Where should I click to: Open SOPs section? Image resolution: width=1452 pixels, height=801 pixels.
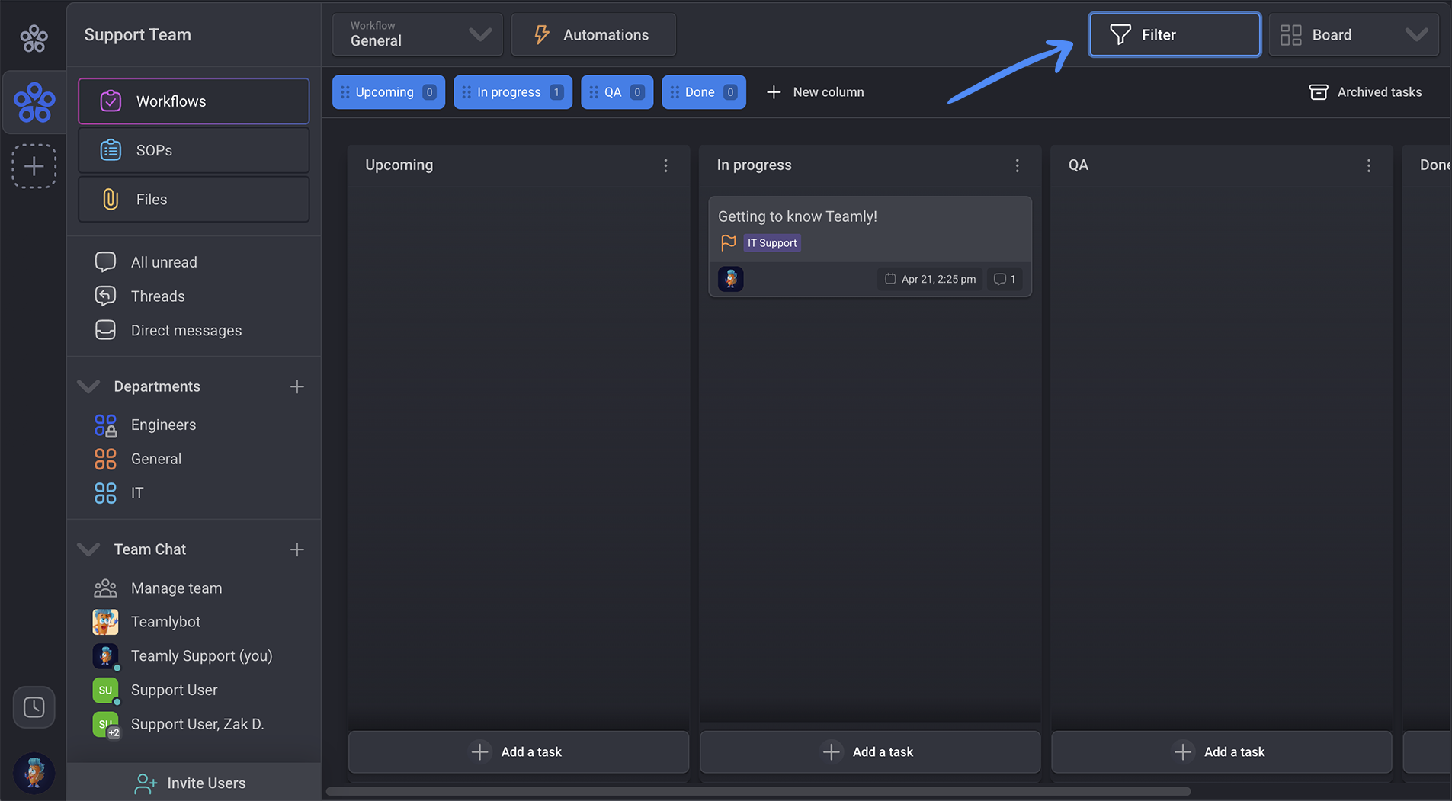tap(194, 150)
